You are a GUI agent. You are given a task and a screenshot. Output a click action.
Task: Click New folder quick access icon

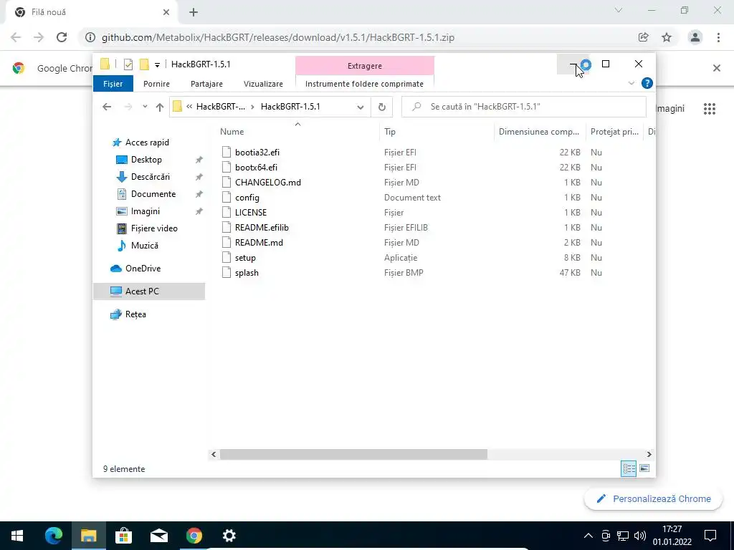pos(145,64)
